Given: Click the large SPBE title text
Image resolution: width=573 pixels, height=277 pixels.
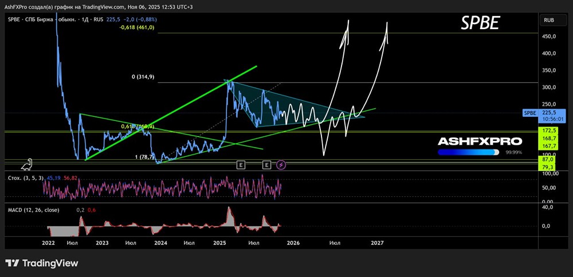Looking at the screenshot, I should 480,23.
